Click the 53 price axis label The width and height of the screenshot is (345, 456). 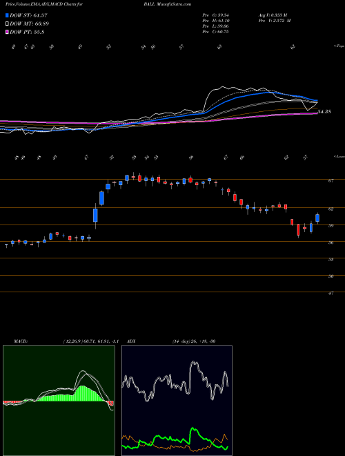(x=331, y=259)
